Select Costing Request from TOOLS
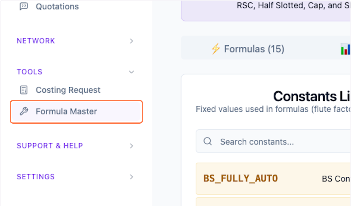 pyautogui.click(x=68, y=90)
